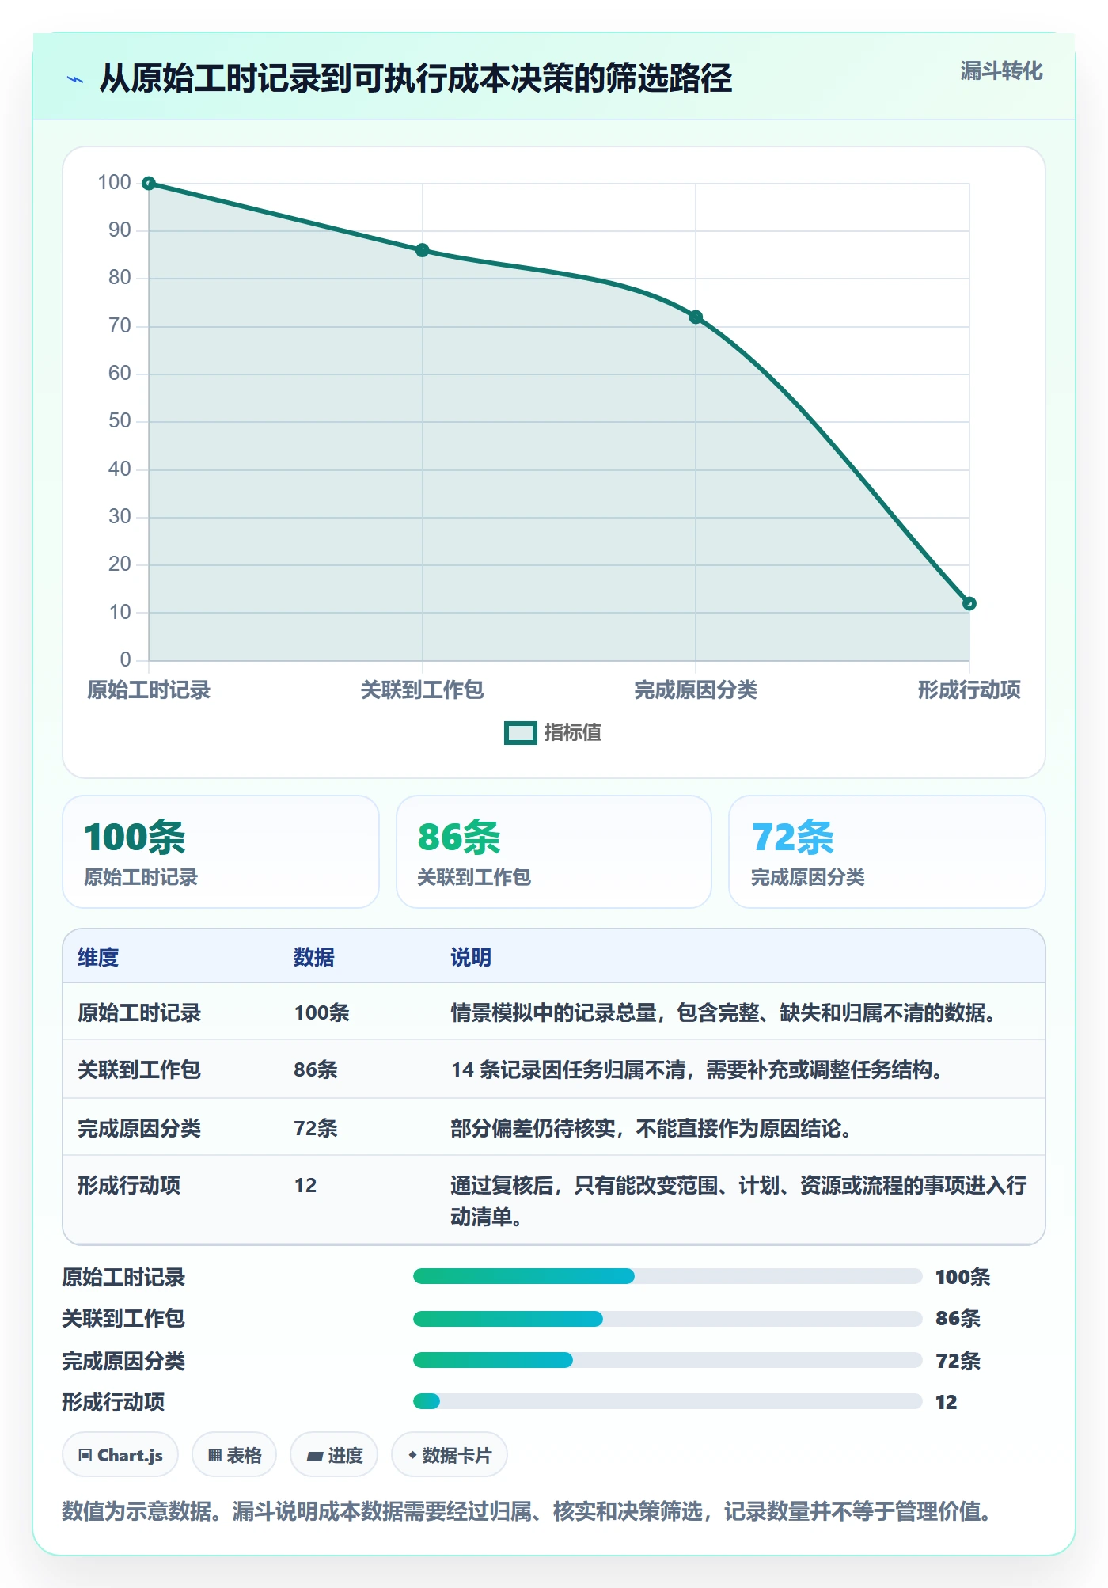Screen dimensions: 1108x1588
Task: Click the 维度 table column header
Action: pyautogui.click(x=98, y=958)
